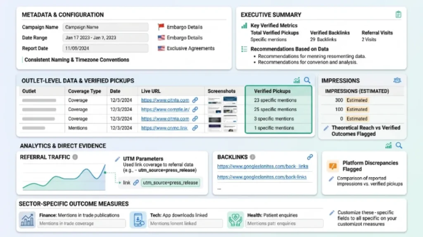The height and width of the screenshot is (237, 423).
Task: Click the Finance chart icon in sector measures
Action: click(27, 220)
